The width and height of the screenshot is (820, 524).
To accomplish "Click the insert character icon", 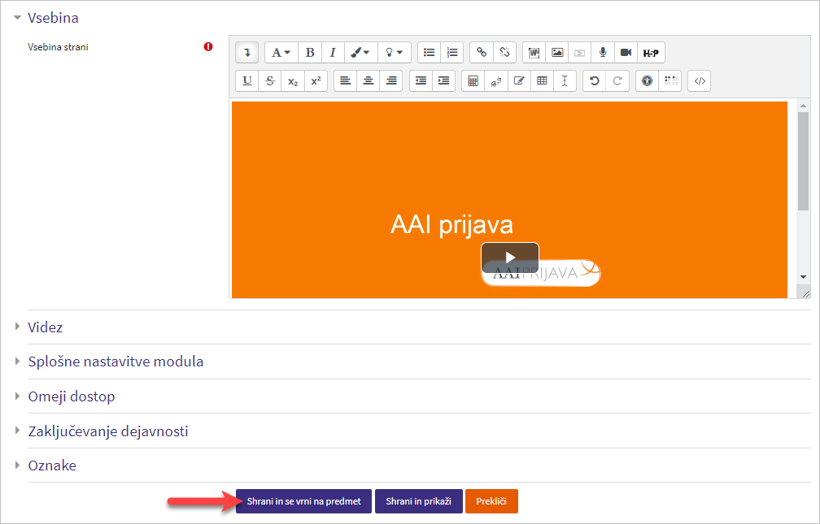I will click(496, 80).
